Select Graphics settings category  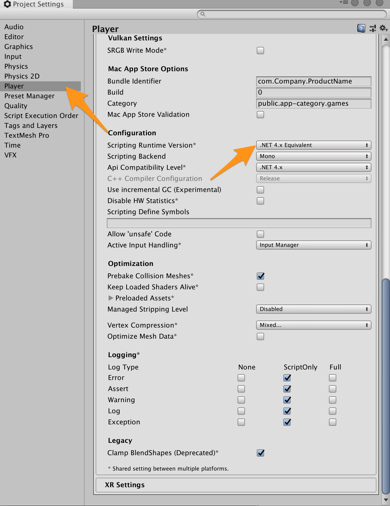(19, 47)
